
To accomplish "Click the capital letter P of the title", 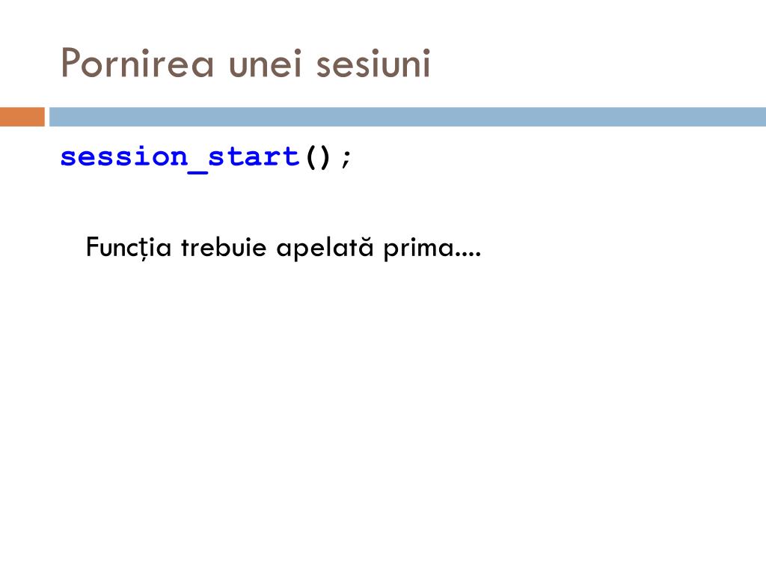I will 70,63.
